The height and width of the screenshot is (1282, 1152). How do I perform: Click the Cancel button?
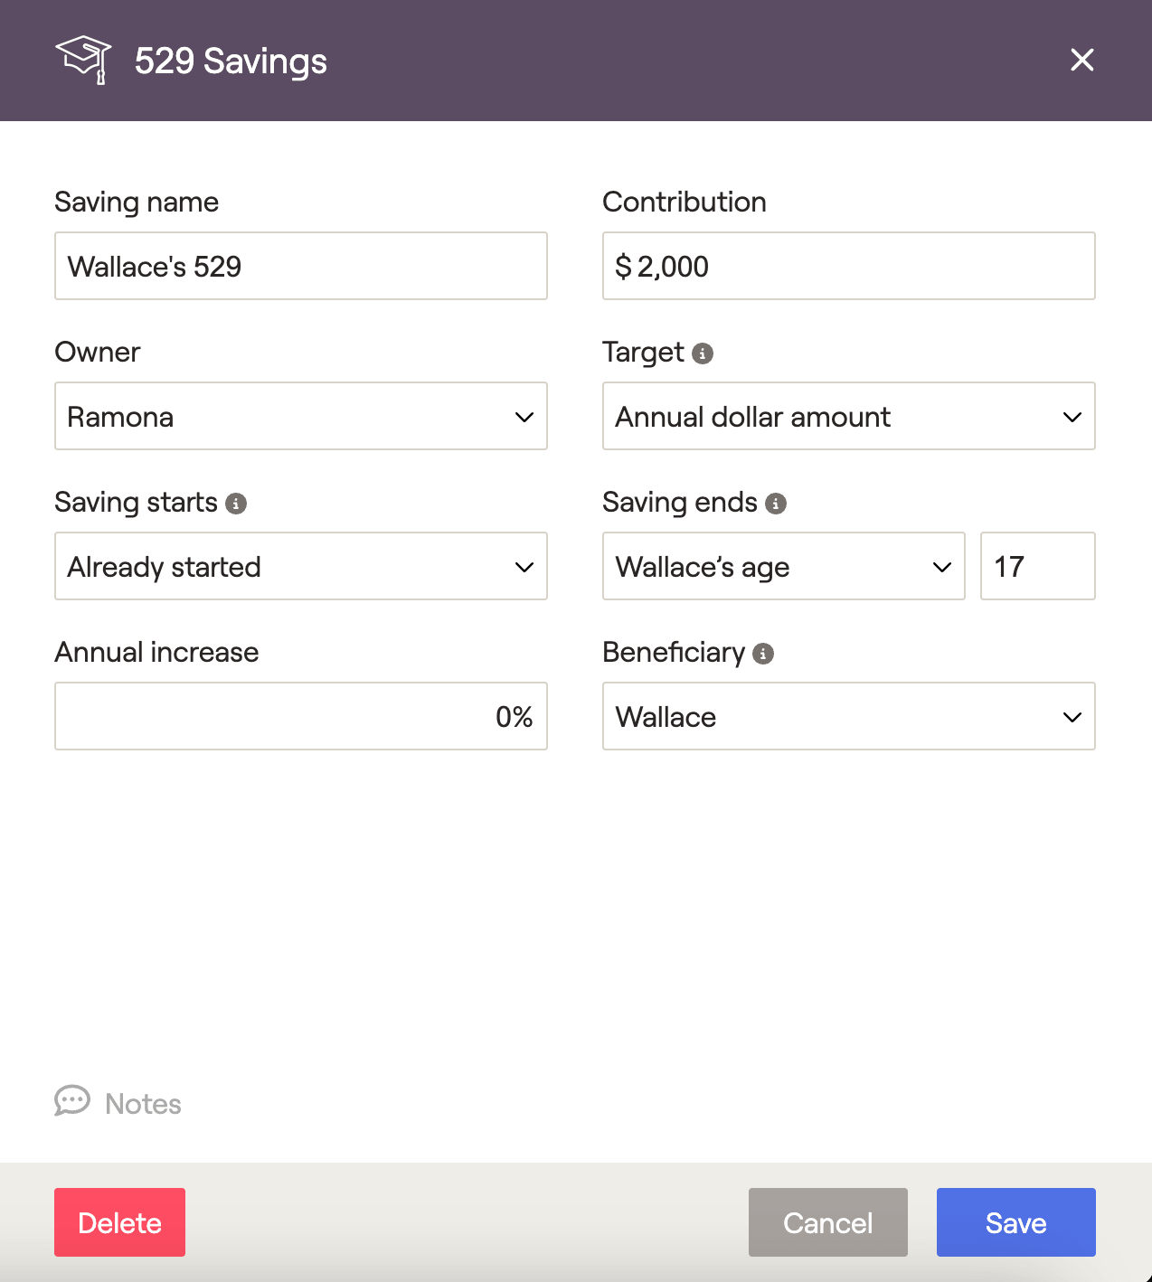(828, 1222)
